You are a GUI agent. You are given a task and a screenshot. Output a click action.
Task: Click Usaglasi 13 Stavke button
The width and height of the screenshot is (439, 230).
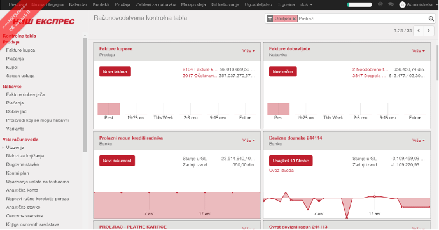pyautogui.click(x=291, y=161)
